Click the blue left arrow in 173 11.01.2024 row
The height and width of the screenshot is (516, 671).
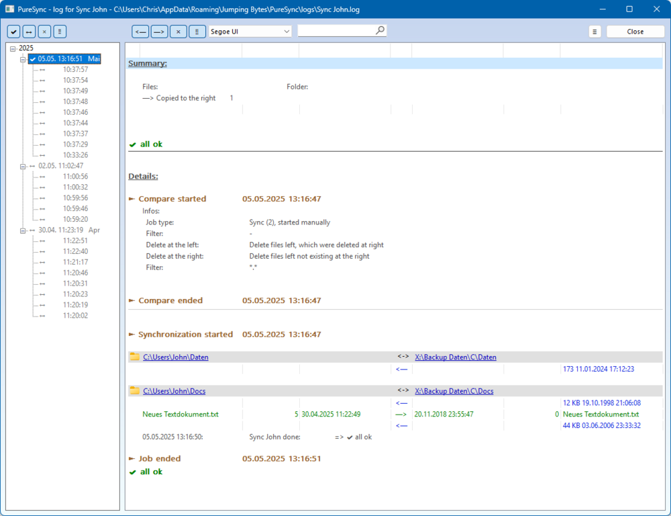pos(401,369)
